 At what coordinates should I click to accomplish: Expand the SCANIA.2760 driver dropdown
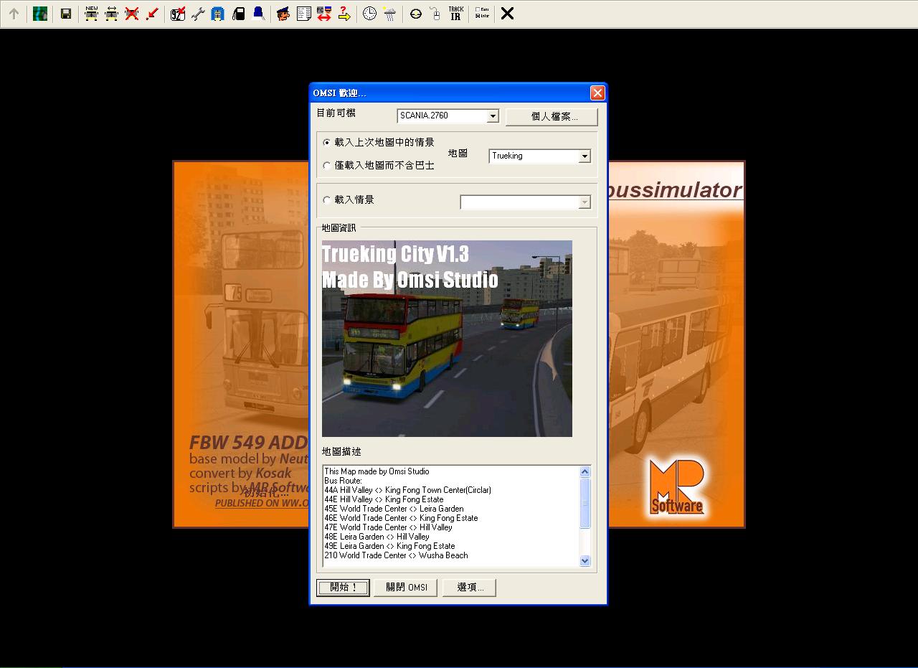[493, 116]
